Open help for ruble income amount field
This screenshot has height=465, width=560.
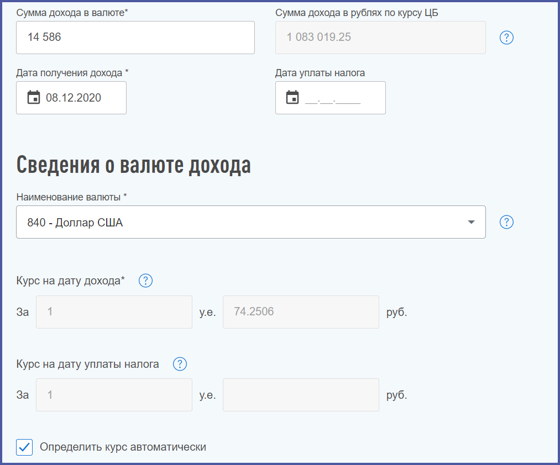(506, 38)
